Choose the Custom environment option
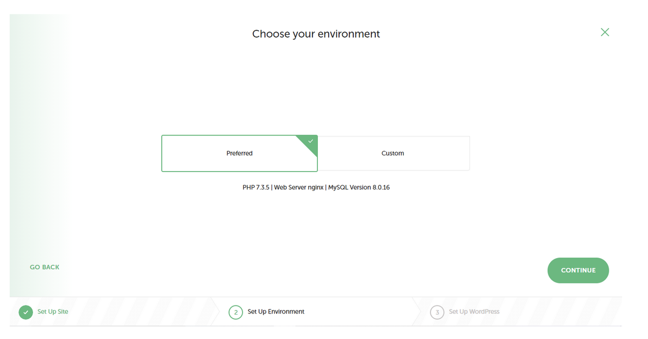The image size is (648, 339). click(393, 153)
